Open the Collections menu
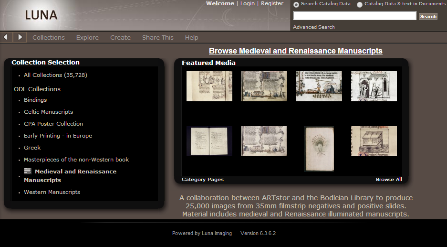This screenshot has height=247, width=447. coord(49,37)
